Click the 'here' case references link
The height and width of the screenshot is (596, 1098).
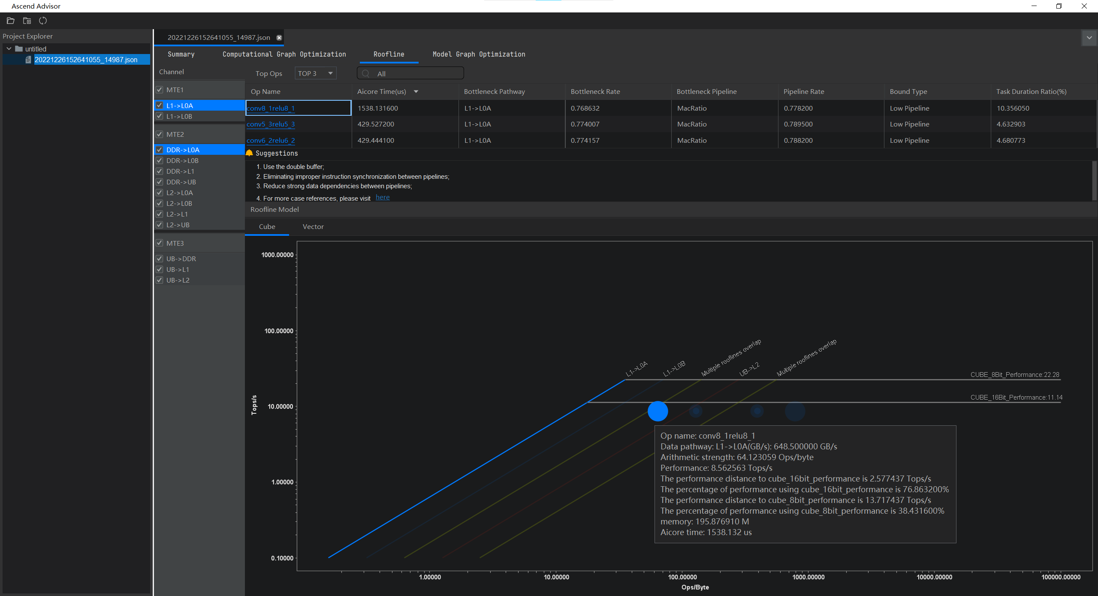pyautogui.click(x=383, y=197)
